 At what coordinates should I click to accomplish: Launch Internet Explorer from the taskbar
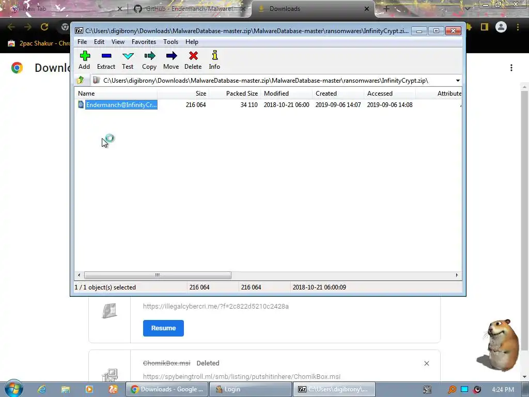[x=41, y=389]
